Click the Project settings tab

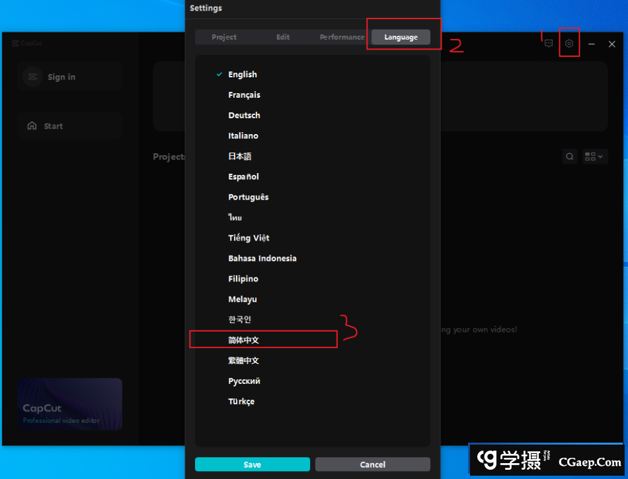coord(224,37)
